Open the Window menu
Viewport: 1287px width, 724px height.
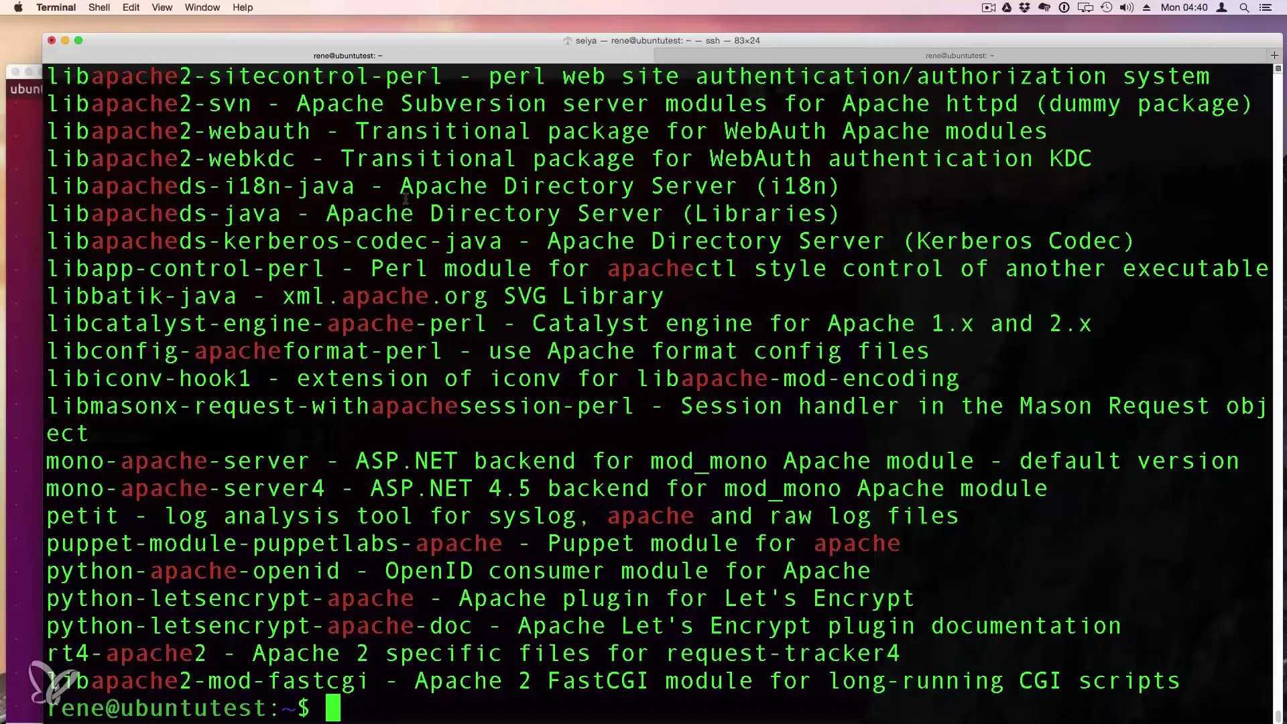[x=202, y=7]
